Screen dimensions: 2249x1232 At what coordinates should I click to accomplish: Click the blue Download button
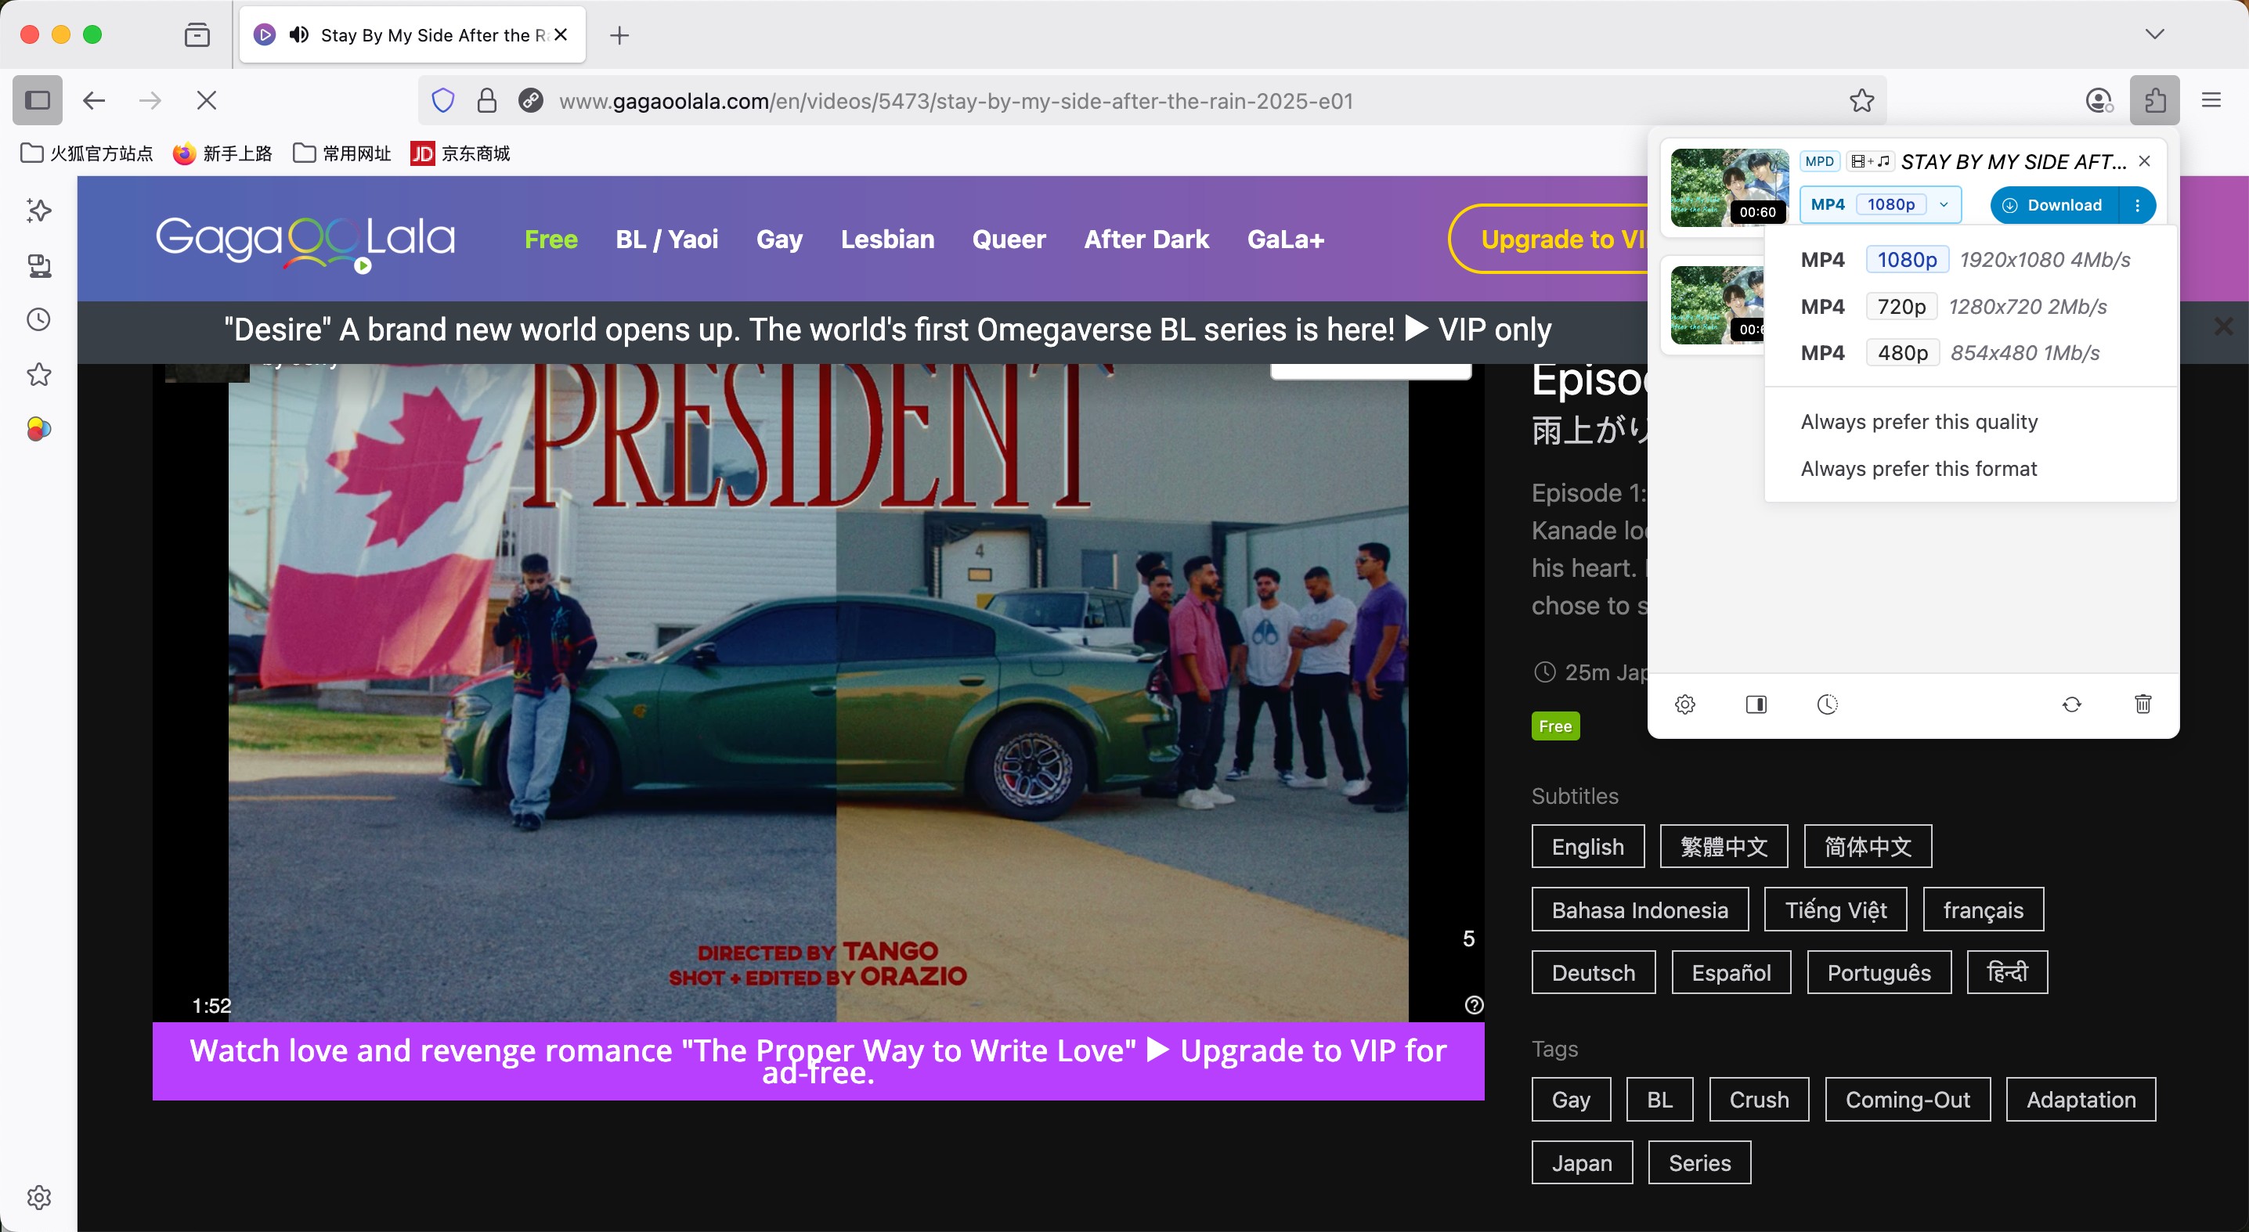pyautogui.click(x=2055, y=205)
